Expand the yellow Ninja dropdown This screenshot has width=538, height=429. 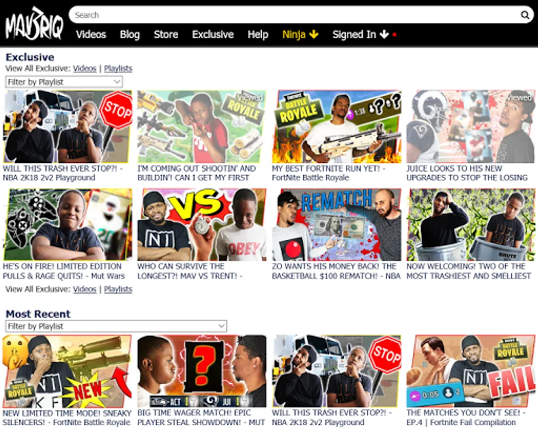pos(300,34)
